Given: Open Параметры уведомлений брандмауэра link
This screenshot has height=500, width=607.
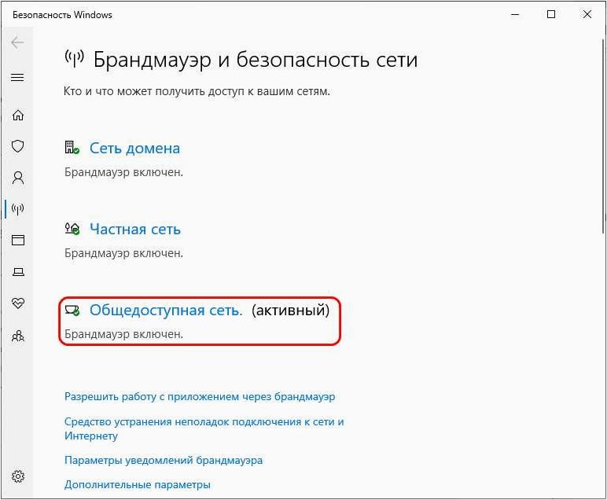Looking at the screenshot, I should [x=164, y=460].
